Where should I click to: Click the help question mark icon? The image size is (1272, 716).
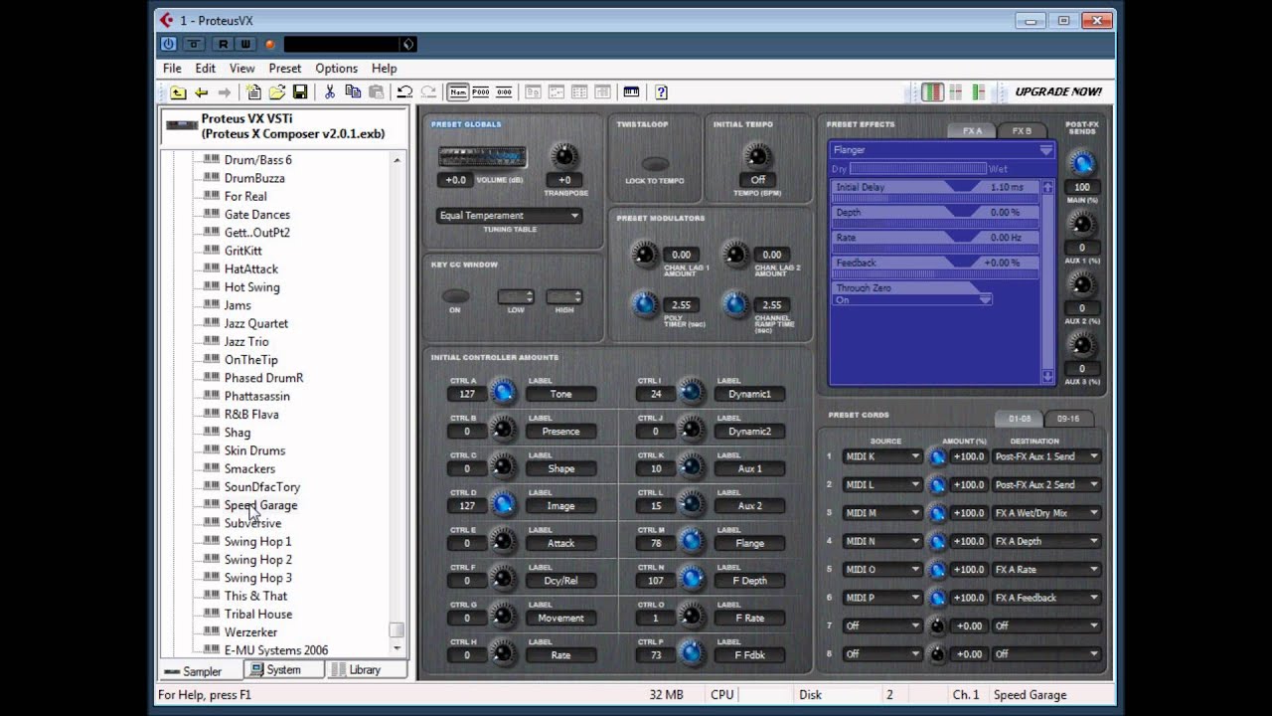[x=661, y=92]
